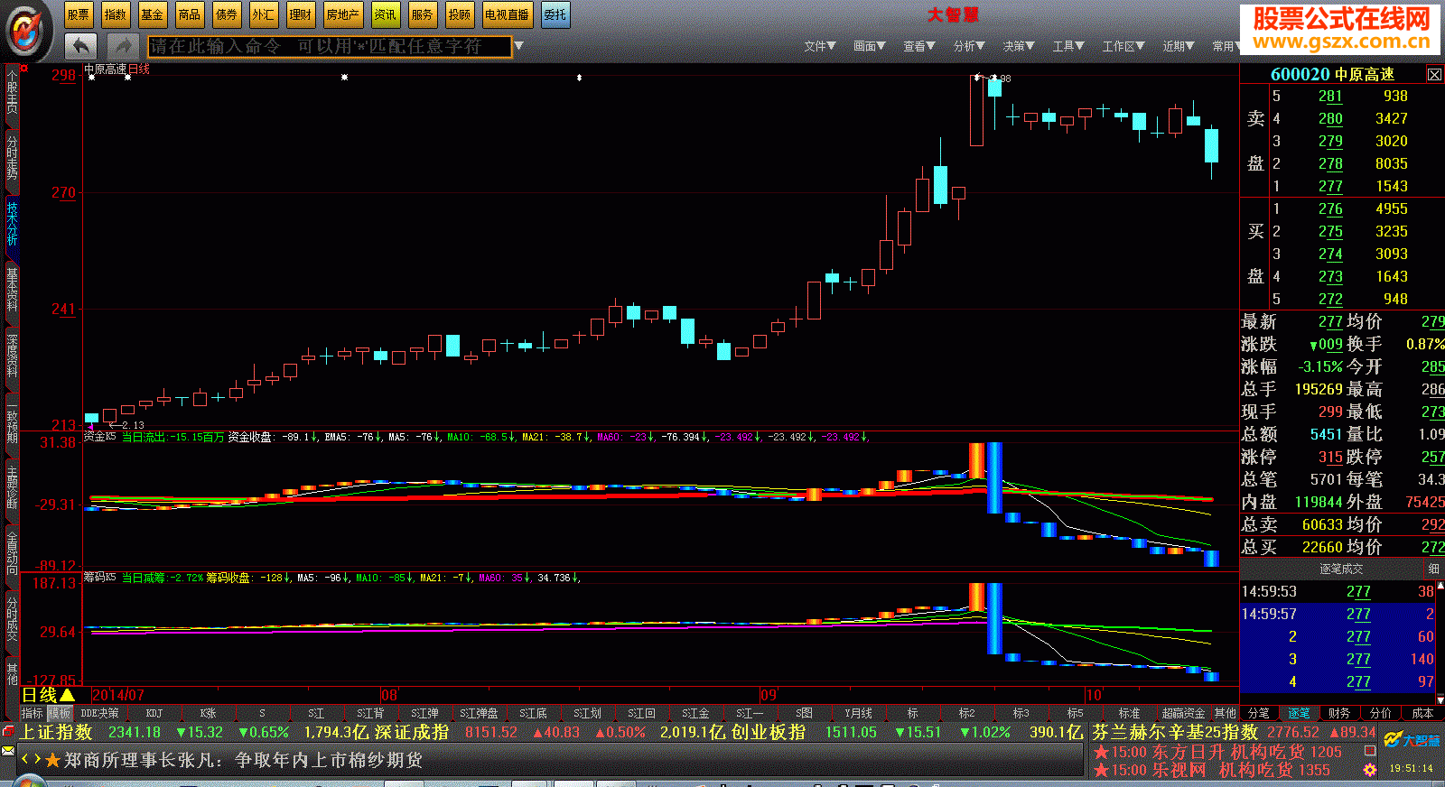Click the trade list scrollbar down arrow
This screenshot has height=787, width=1445.
pos(1440,699)
